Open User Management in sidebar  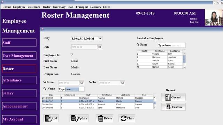coord(19,56)
